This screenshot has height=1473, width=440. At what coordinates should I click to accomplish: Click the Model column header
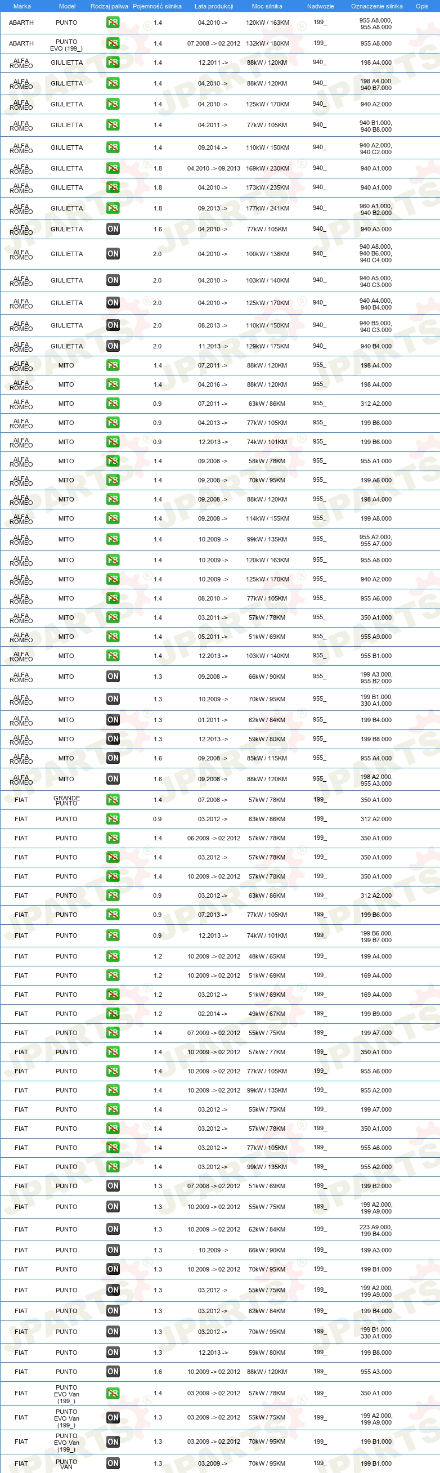pyautogui.click(x=67, y=6)
